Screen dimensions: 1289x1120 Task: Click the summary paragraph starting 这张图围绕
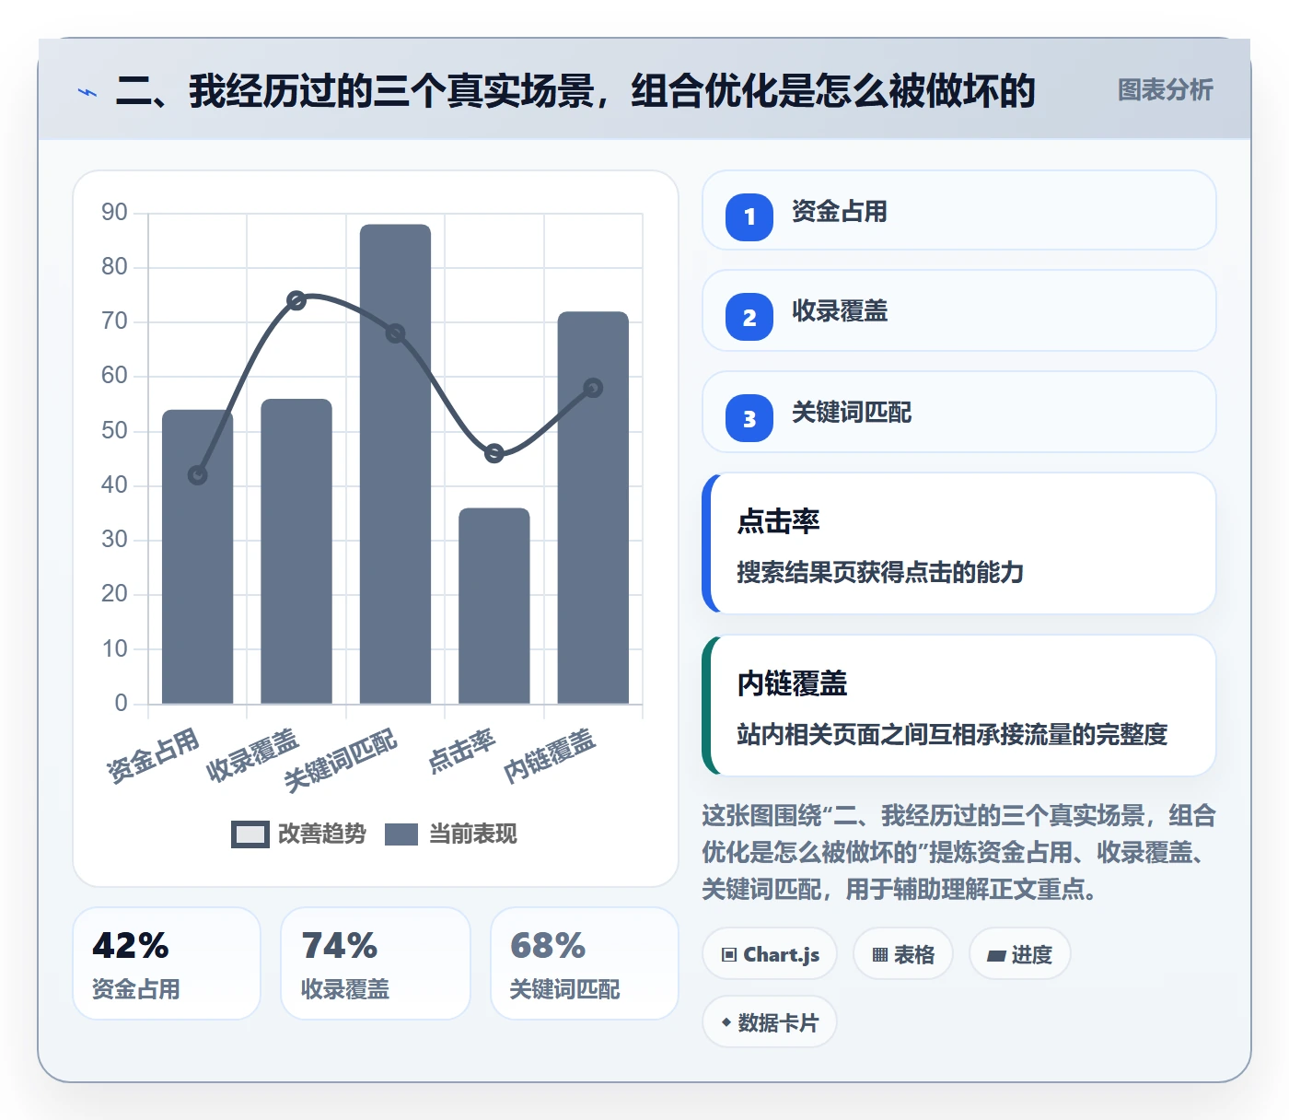[x=959, y=852]
